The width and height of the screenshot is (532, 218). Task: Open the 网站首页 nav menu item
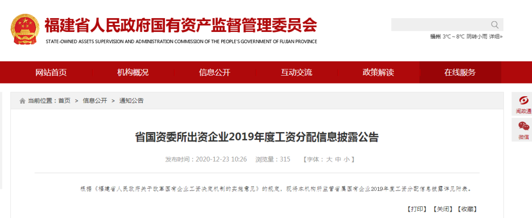tap(51, 73)
